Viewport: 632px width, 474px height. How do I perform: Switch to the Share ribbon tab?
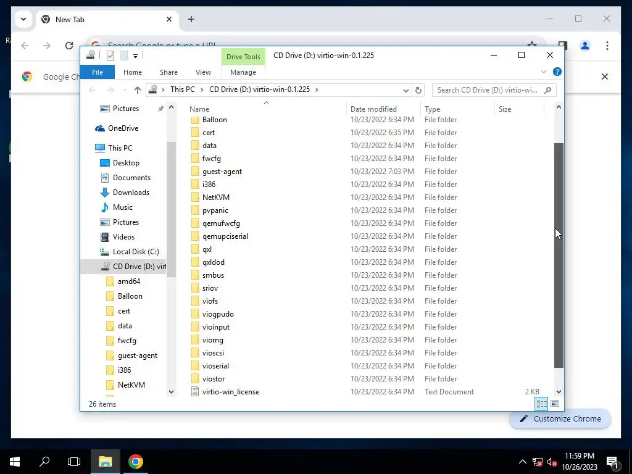(x=168, y=72)
